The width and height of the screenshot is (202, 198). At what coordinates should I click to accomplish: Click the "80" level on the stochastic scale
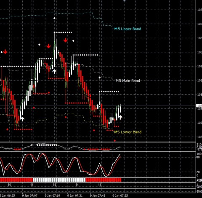[x=198, y=157]
